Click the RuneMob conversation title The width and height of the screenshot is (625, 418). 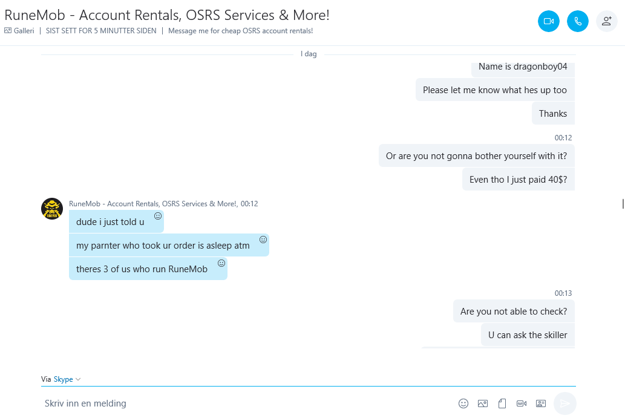coord(167,15)
